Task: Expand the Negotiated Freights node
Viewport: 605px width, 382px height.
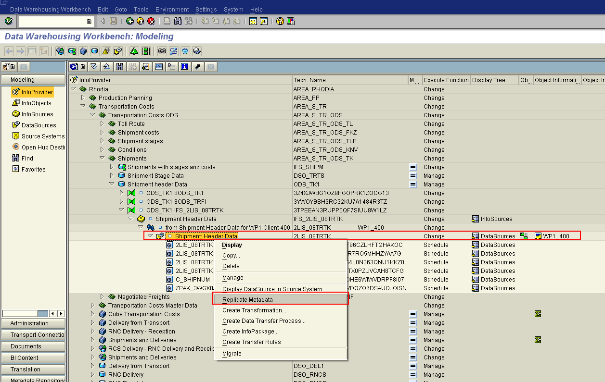Action: click(x=102, y=296)
